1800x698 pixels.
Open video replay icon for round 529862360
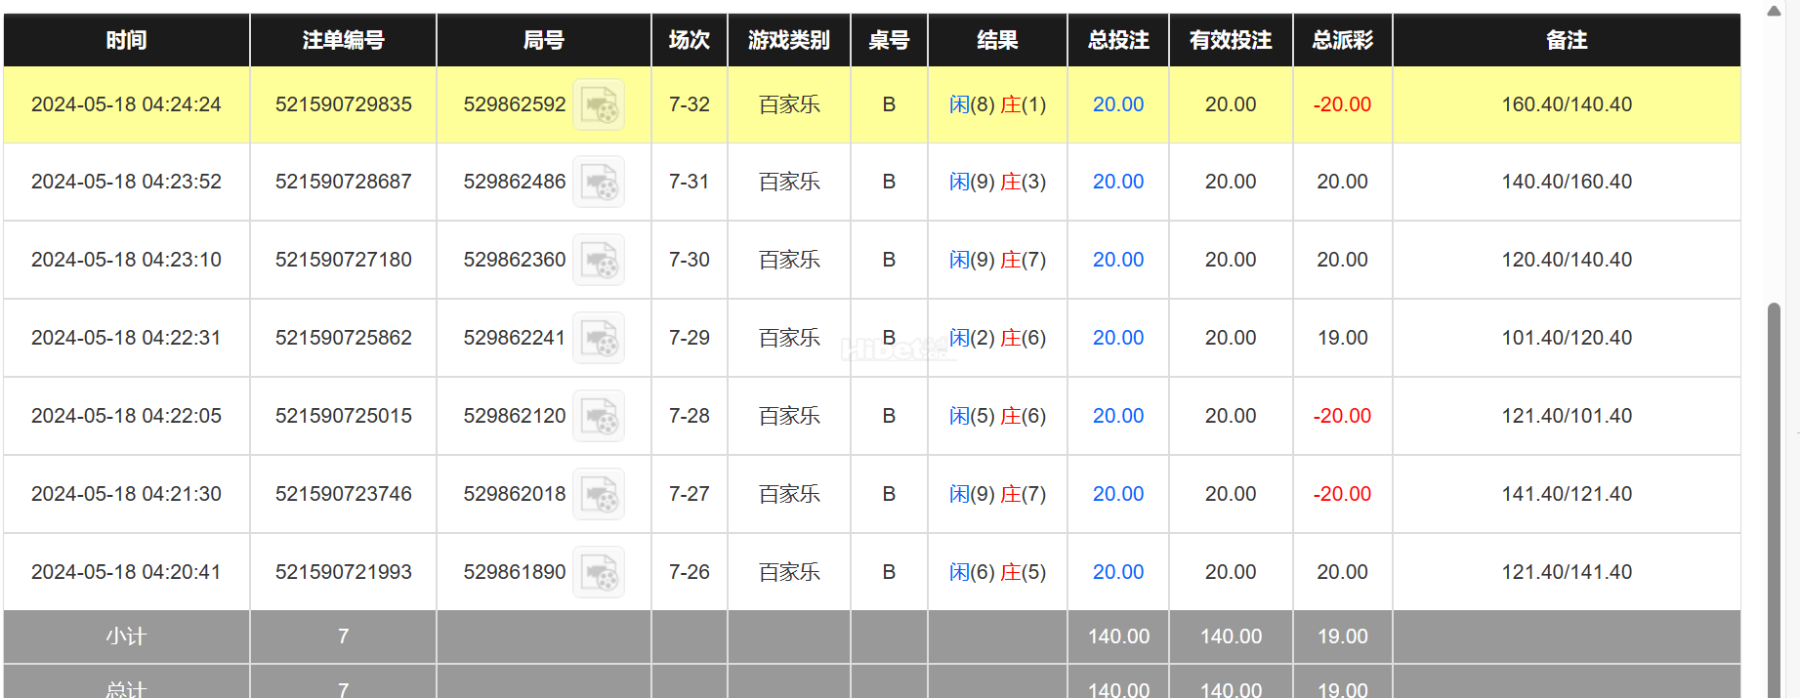tap(599, 260)
